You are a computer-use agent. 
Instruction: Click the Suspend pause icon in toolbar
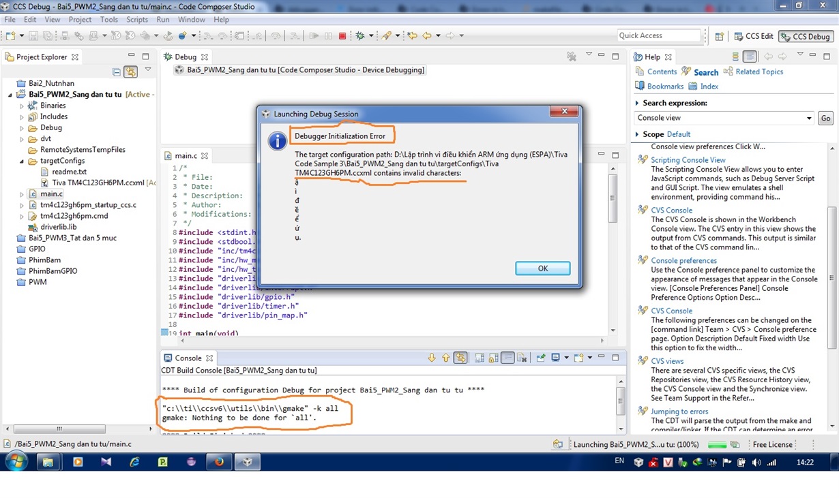coord(328,35)
